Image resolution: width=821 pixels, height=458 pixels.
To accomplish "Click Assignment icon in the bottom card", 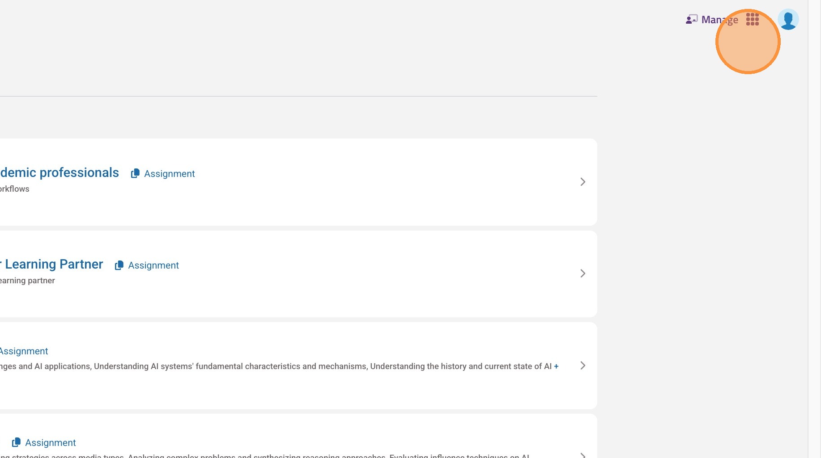I will pyautogui.click(x=16, y=442).
